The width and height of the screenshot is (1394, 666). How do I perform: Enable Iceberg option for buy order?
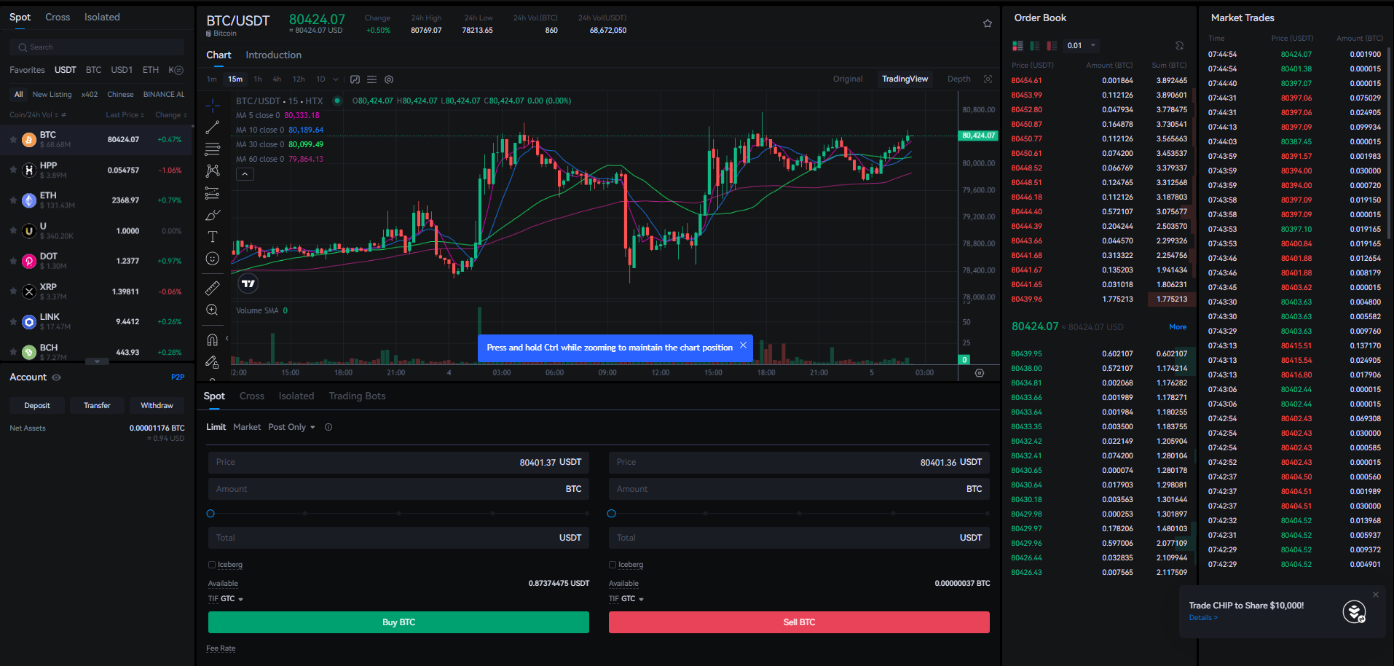(x=212, y=565)
